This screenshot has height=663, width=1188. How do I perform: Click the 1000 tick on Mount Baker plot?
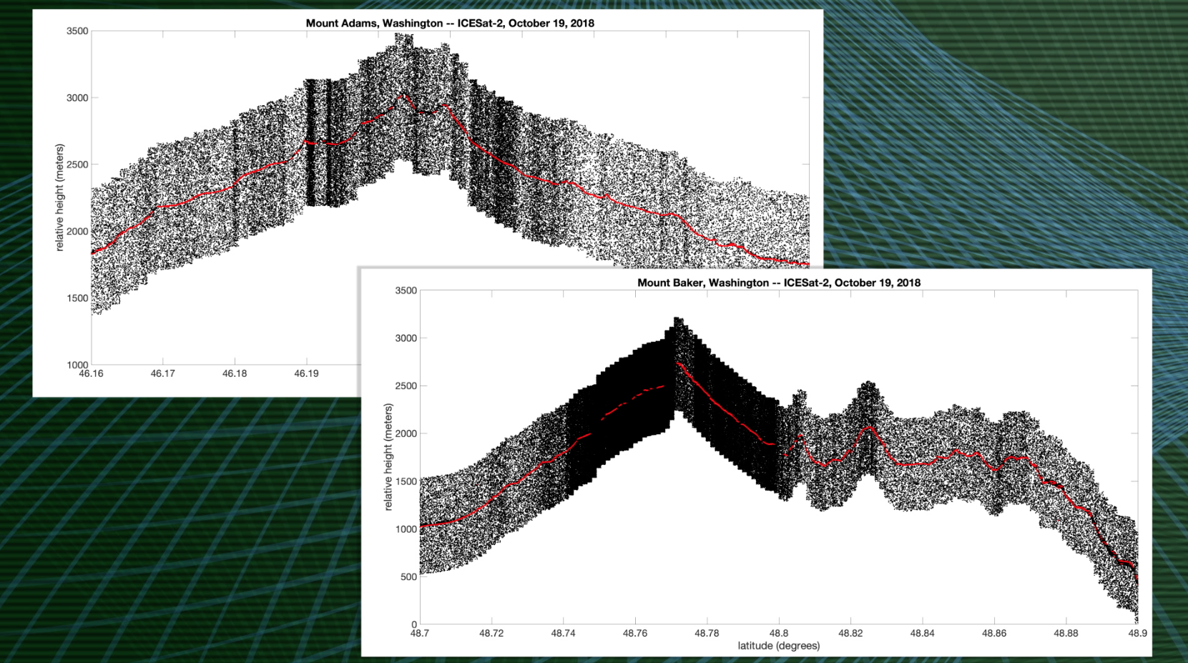[406, 529]
